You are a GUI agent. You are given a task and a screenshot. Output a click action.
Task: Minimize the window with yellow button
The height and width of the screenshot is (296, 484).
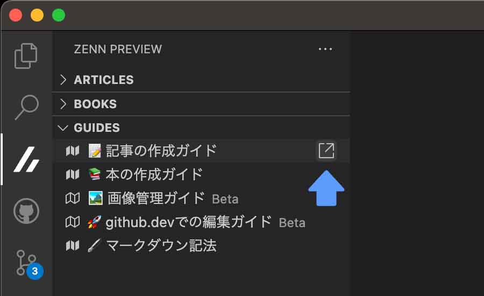click(x=37, y=15)
